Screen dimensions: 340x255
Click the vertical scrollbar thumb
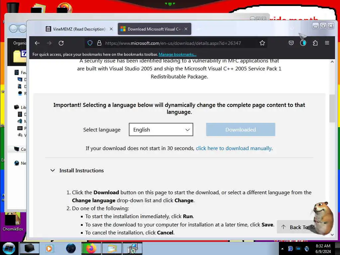[x=332, y=109]
